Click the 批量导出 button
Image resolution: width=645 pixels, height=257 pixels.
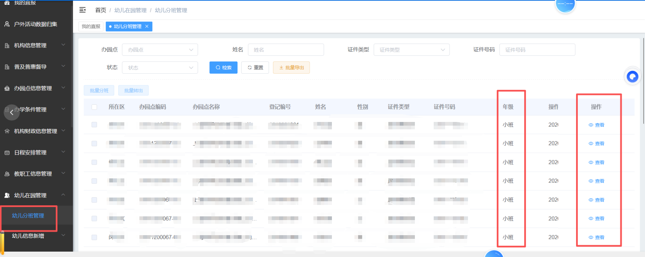click(291, 68)
